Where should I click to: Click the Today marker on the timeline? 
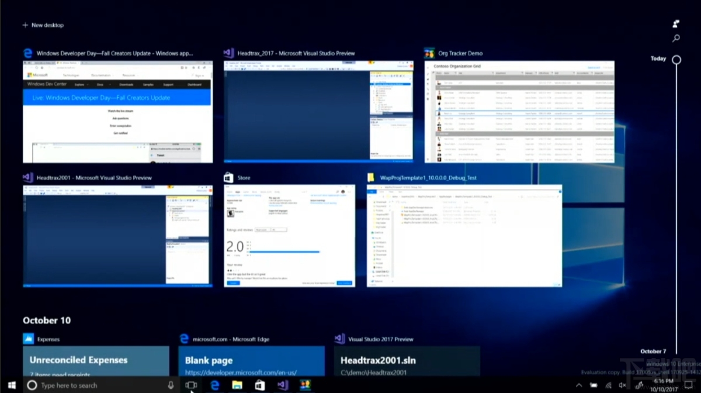[676, 59]
